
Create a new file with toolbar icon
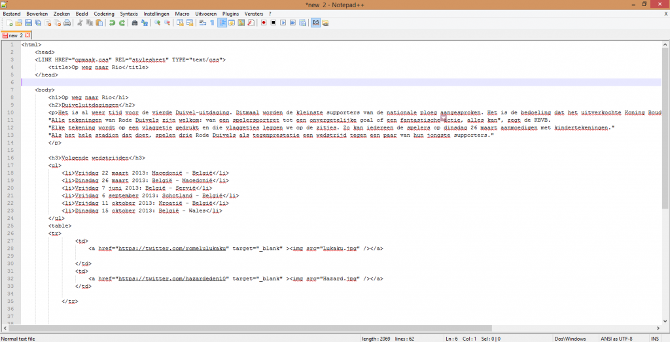click(x=9, y=23)
